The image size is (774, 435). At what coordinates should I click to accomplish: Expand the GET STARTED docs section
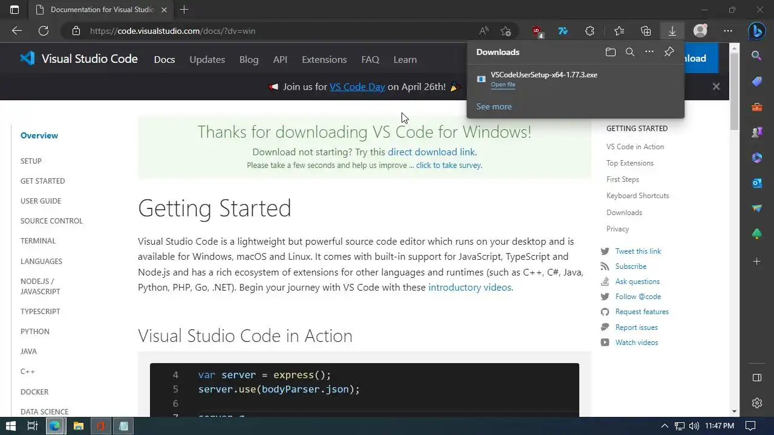click(x=42, y=181)
